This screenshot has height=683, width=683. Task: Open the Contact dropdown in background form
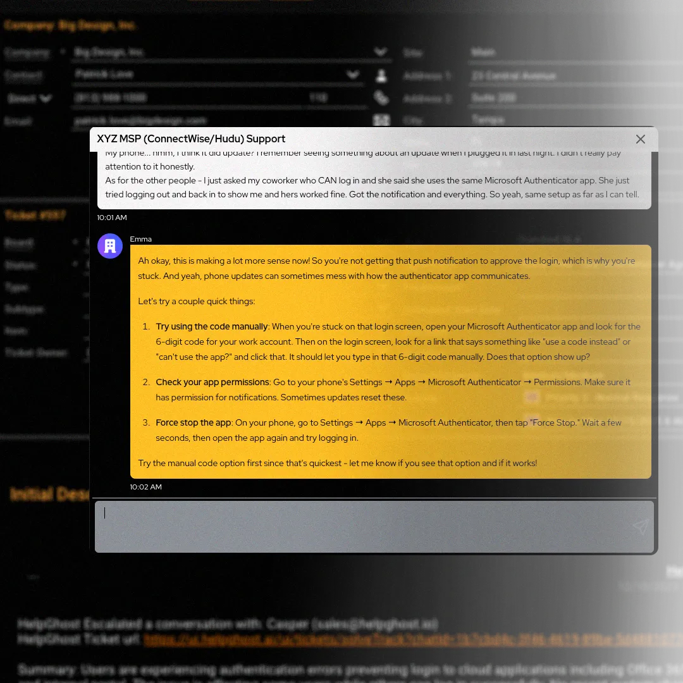pyautogui.click(x=353, y=75)
